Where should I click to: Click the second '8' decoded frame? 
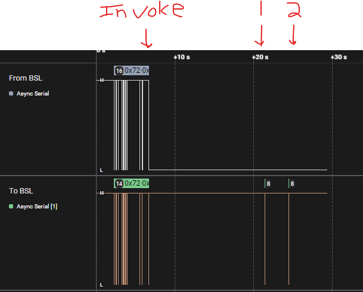(292, 184)
